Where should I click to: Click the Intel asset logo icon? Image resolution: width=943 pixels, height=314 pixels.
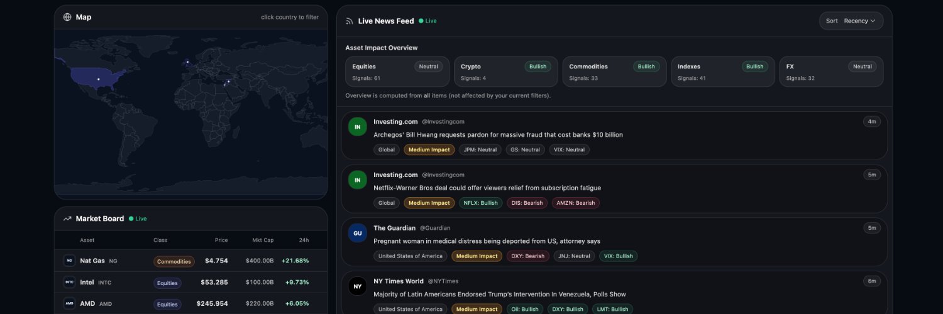(x=69, y=283)
